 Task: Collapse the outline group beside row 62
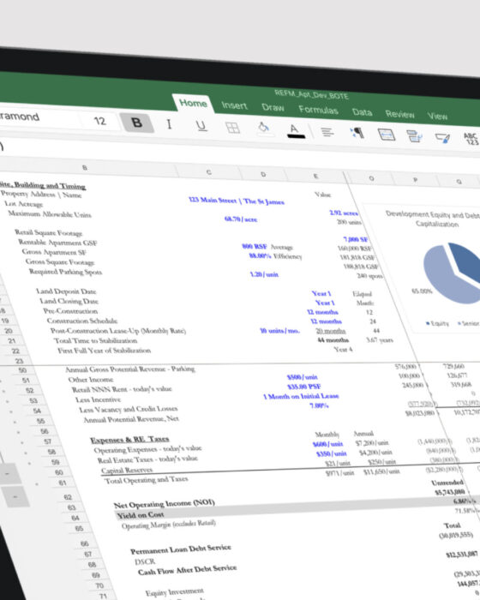pyautogui.click(x=15, y=497)
